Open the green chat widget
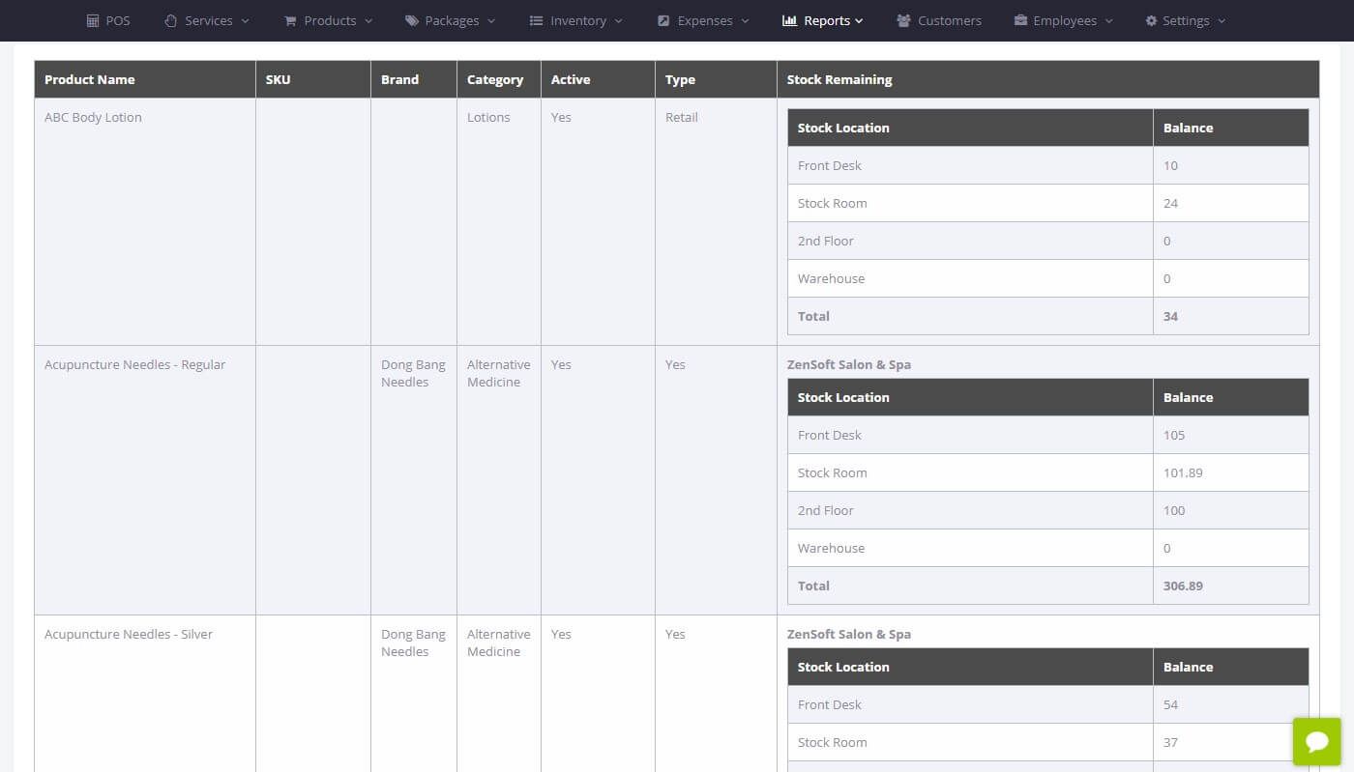 (x=1317, y=741)
